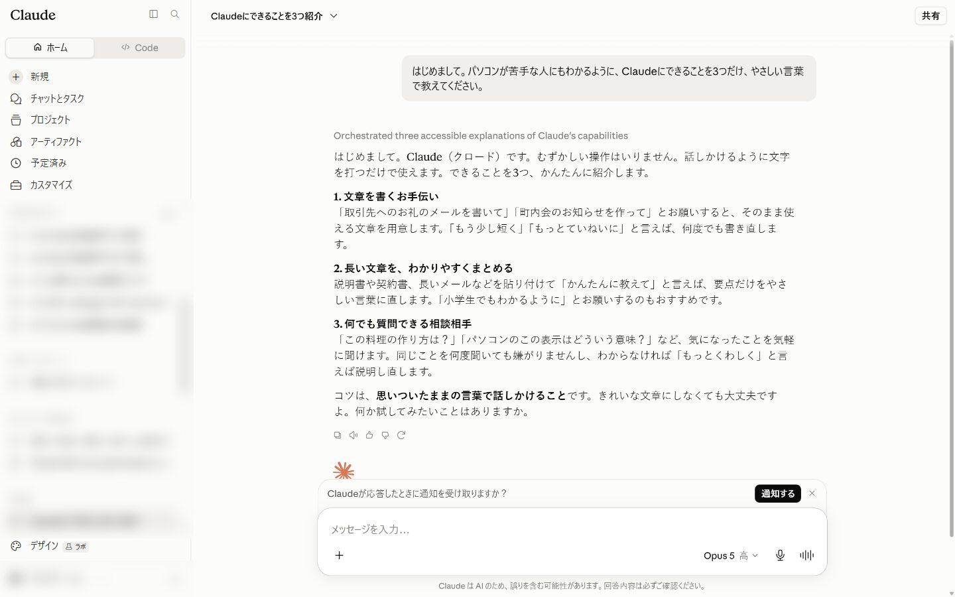Click the 共有 share button
This screenshot has width=955, height=597.
point(930,16)
